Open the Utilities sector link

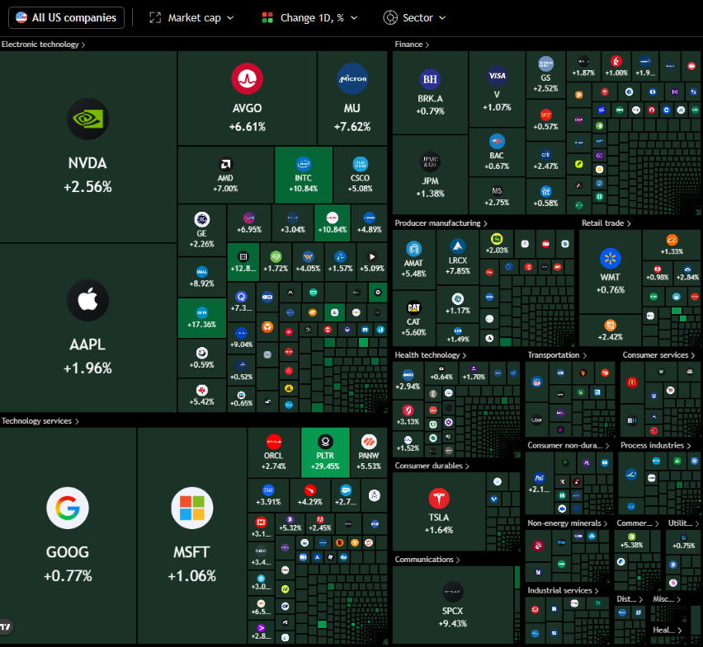[x=683, y=523]
